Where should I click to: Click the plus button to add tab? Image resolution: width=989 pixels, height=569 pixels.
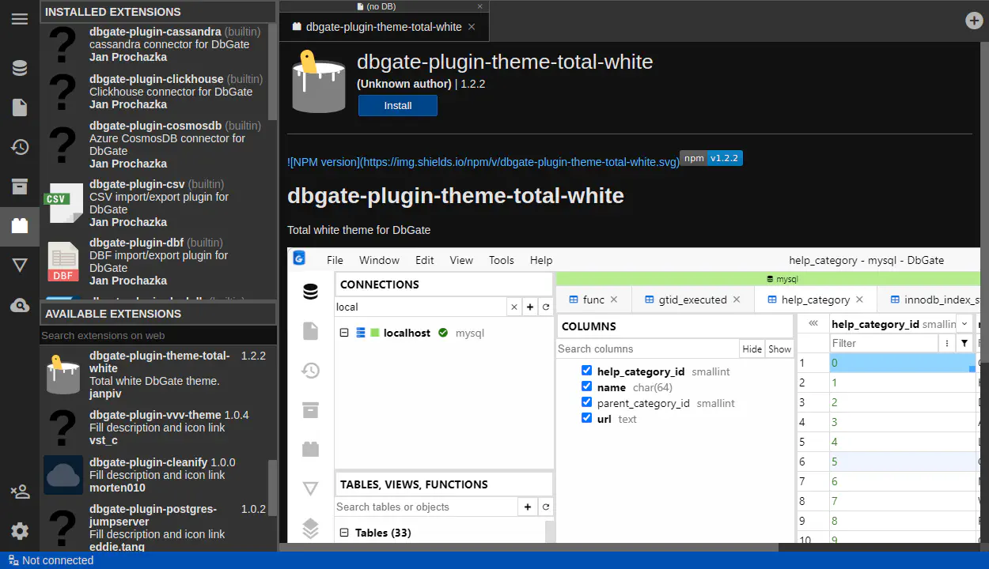975,21
